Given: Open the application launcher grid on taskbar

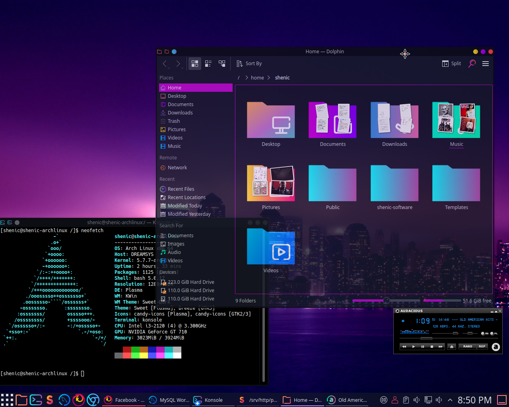Looking at the screenshot, I should click(x=7, y=400).
